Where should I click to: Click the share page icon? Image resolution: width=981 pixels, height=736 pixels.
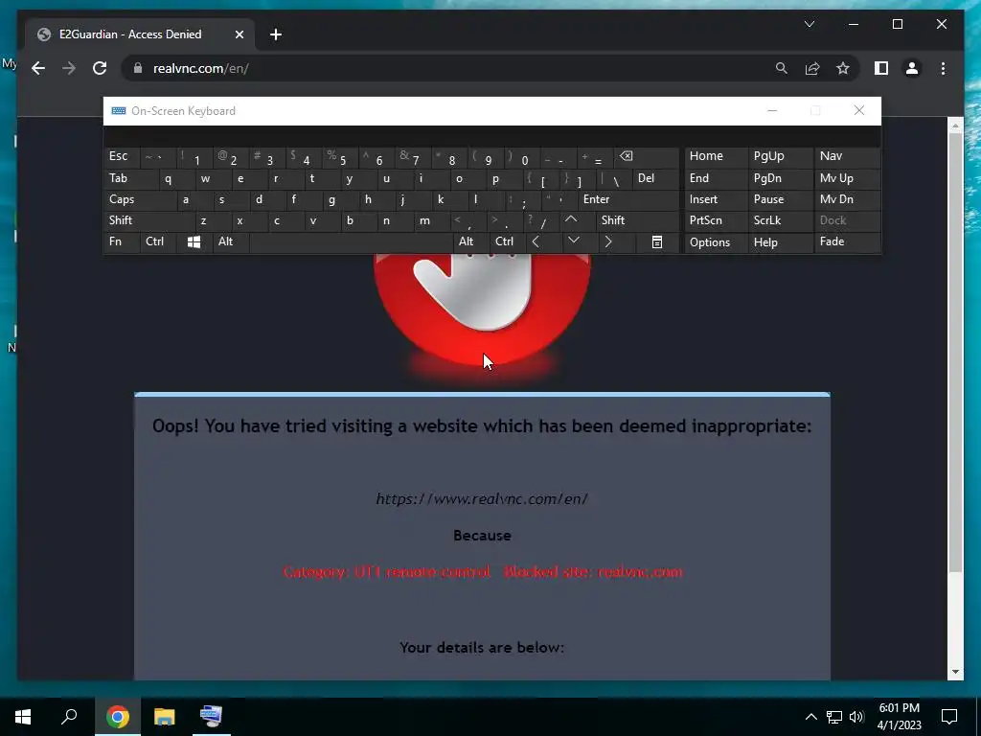[812, 68]
